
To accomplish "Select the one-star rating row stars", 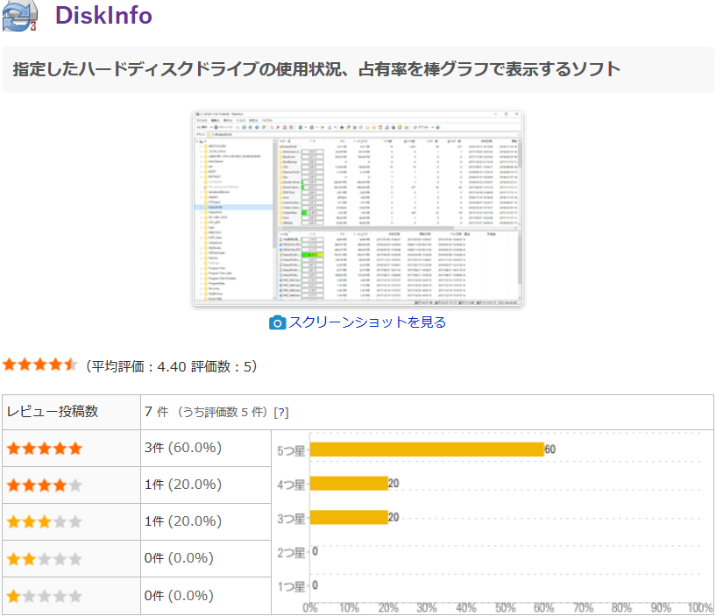I will (x=45, y=596).
